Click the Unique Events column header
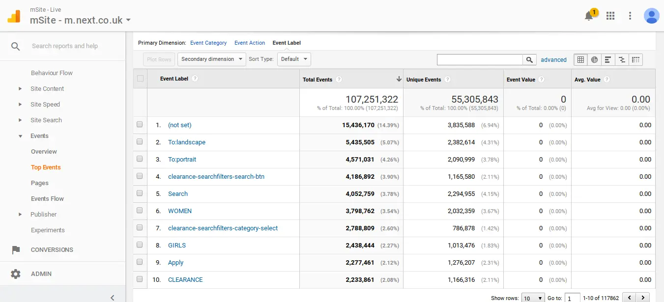664x302 pixels. coord(424,80)
